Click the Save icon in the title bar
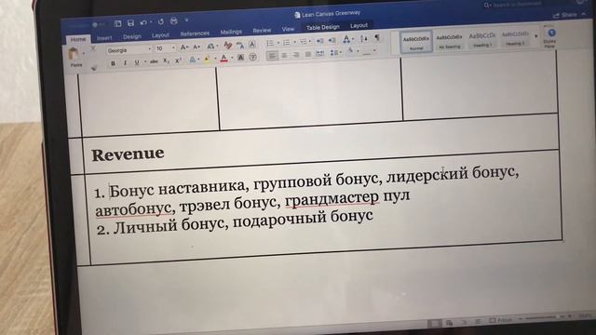This screenshot has height=335, width=596. [x=130, y=23]
